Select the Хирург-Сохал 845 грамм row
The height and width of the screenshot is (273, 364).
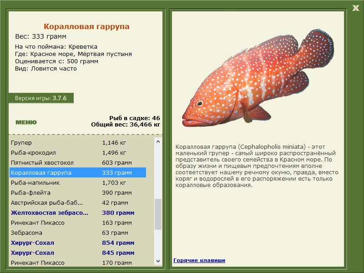78,253
